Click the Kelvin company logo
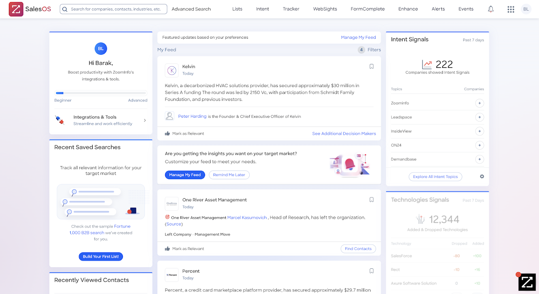This screenshot has width=539, height=294. click(x=172, y=70)
